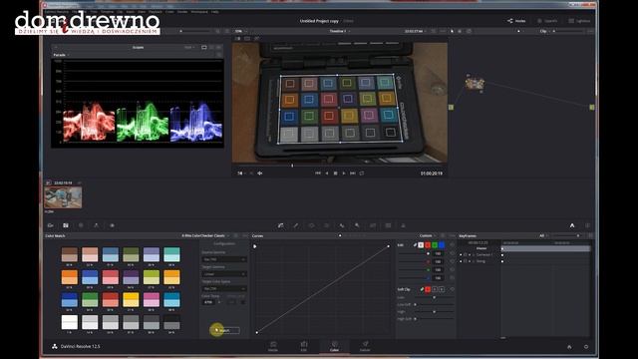Open the Timeline 1 dropdown
Screen dimensions: 638x359
[339, 31]
